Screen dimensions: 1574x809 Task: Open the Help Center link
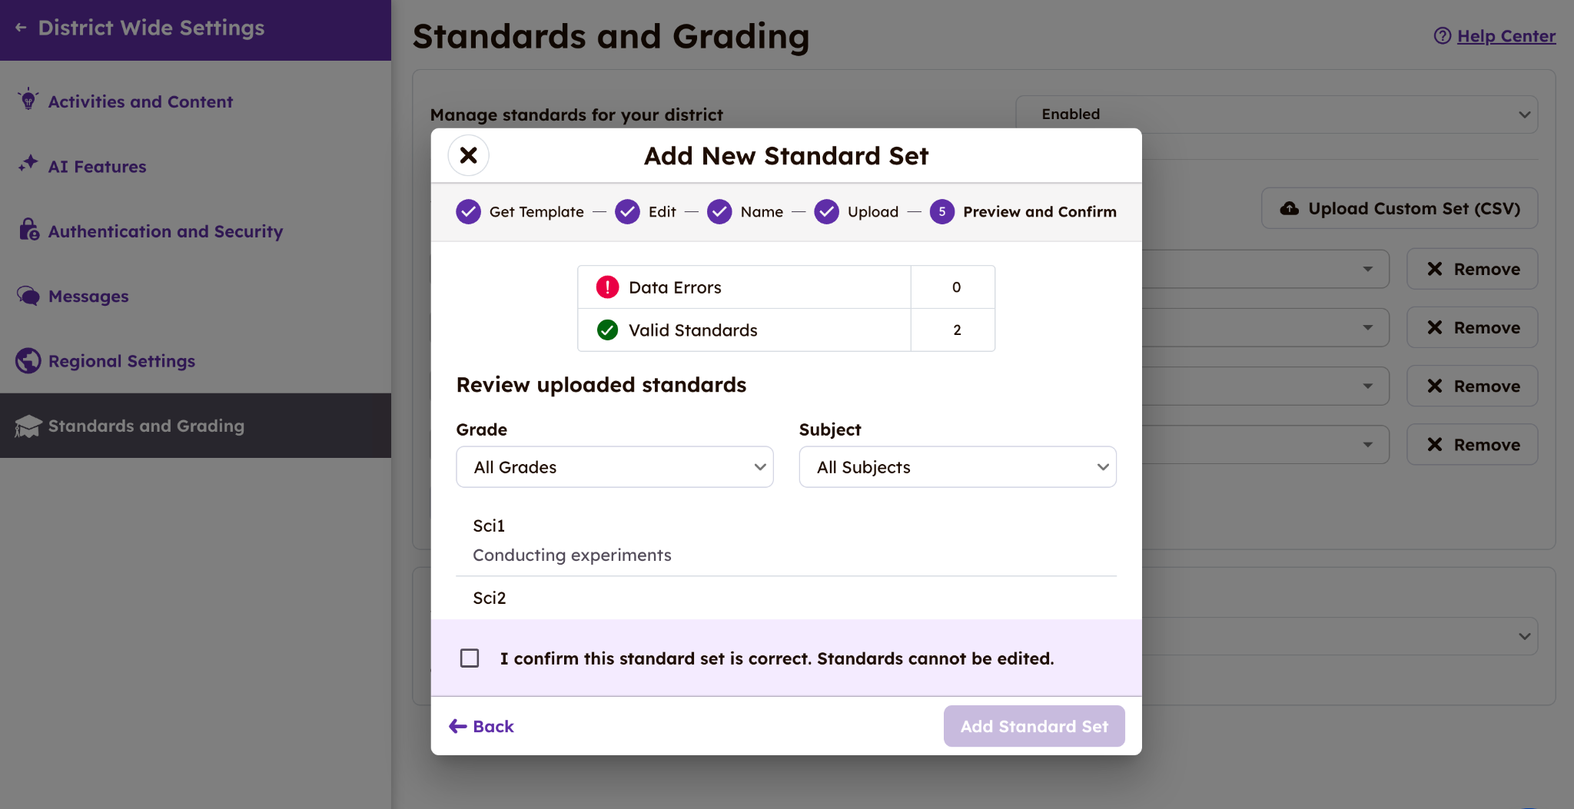[1506, 36]
